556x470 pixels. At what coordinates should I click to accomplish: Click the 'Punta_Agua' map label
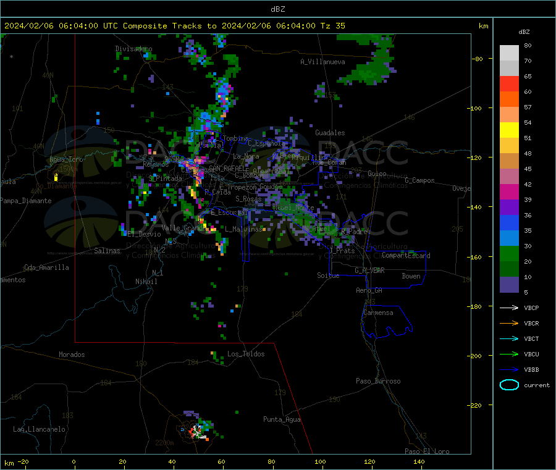[x=282, y=419]
